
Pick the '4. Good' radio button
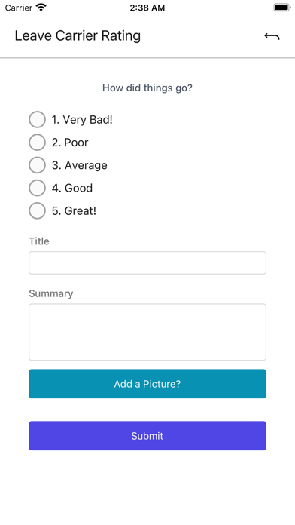(37, 188)
